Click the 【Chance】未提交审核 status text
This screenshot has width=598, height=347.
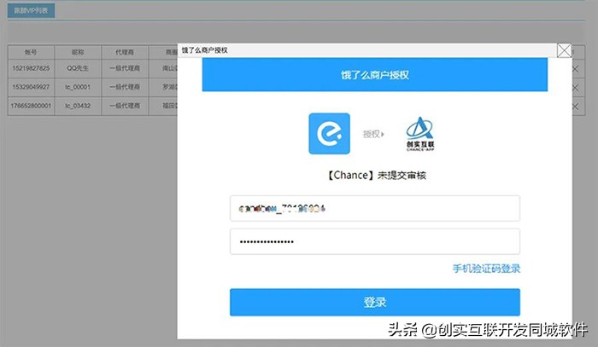coord(376,175)
